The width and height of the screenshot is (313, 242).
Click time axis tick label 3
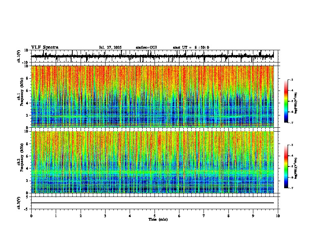click(105, 216)
